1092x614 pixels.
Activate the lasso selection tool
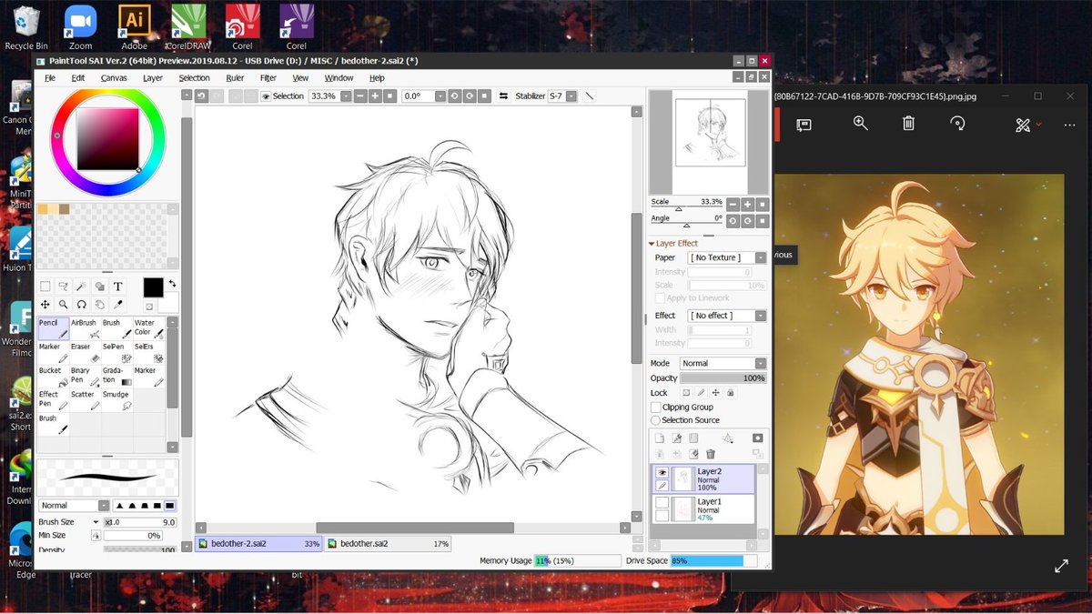click(63, 287)
